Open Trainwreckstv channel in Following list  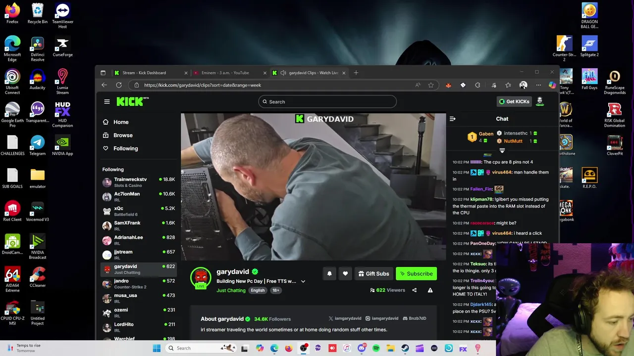tap(139, 182)
